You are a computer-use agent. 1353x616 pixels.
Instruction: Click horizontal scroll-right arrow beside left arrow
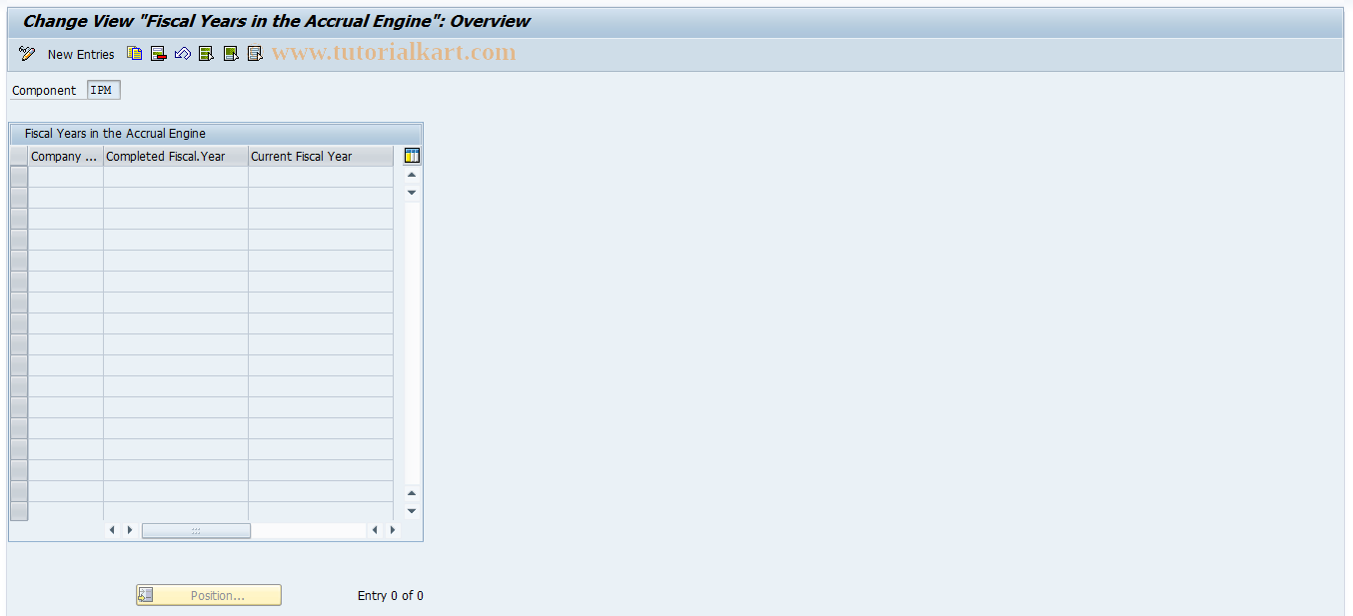[x=130, y=530]
